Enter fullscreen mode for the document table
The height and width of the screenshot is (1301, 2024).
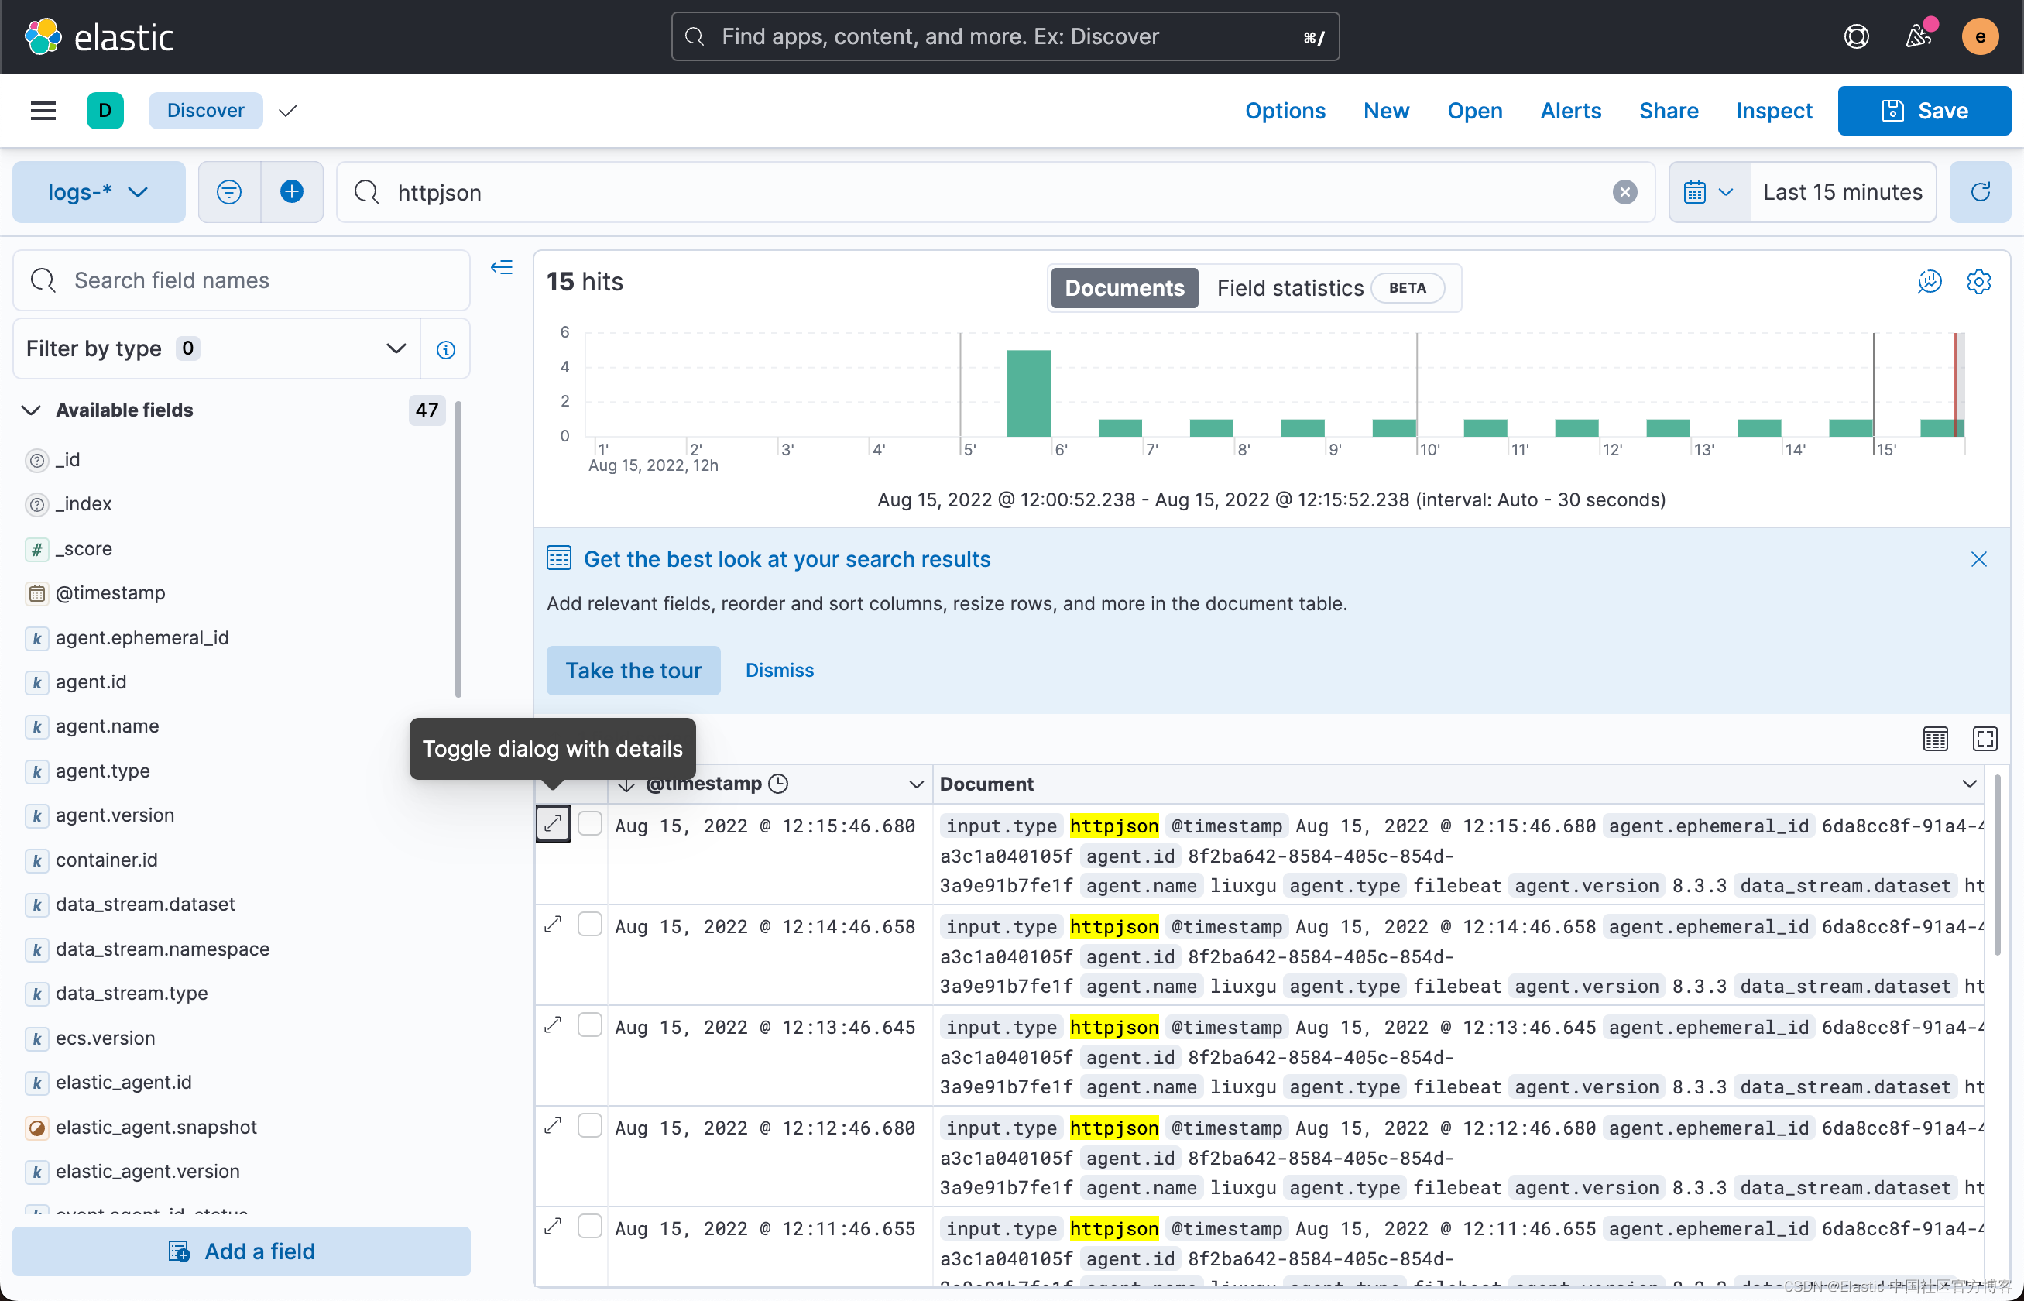(1985, 737)
